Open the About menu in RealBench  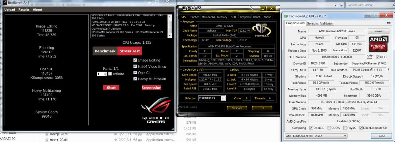[x=38, y=10]
